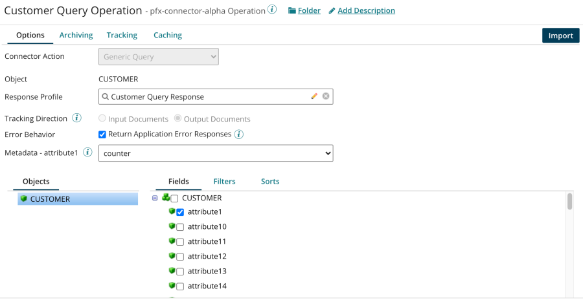Click the green shield icon beside attribute10
Viewport: 583px width, 300px height.
[172, 226]
